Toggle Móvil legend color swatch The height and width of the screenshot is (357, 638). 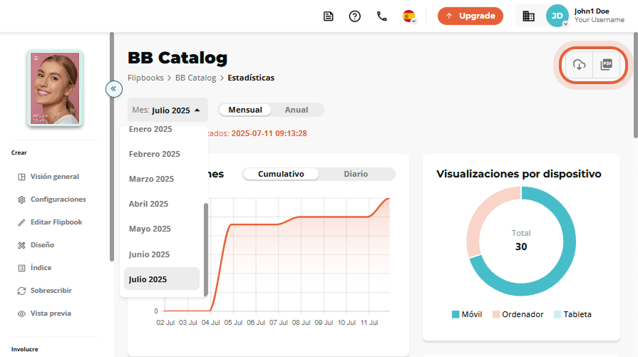click(456, 314)
